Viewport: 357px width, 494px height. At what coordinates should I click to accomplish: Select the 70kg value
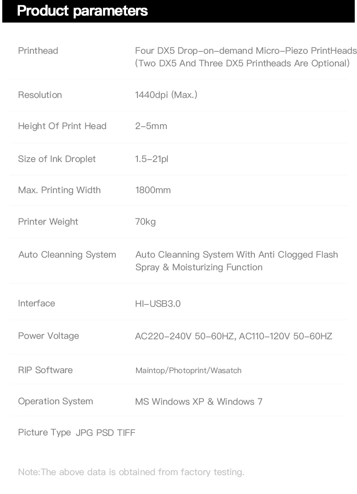pos(145,222)
